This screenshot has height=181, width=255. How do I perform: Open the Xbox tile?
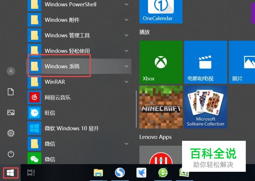pos(161,62)
